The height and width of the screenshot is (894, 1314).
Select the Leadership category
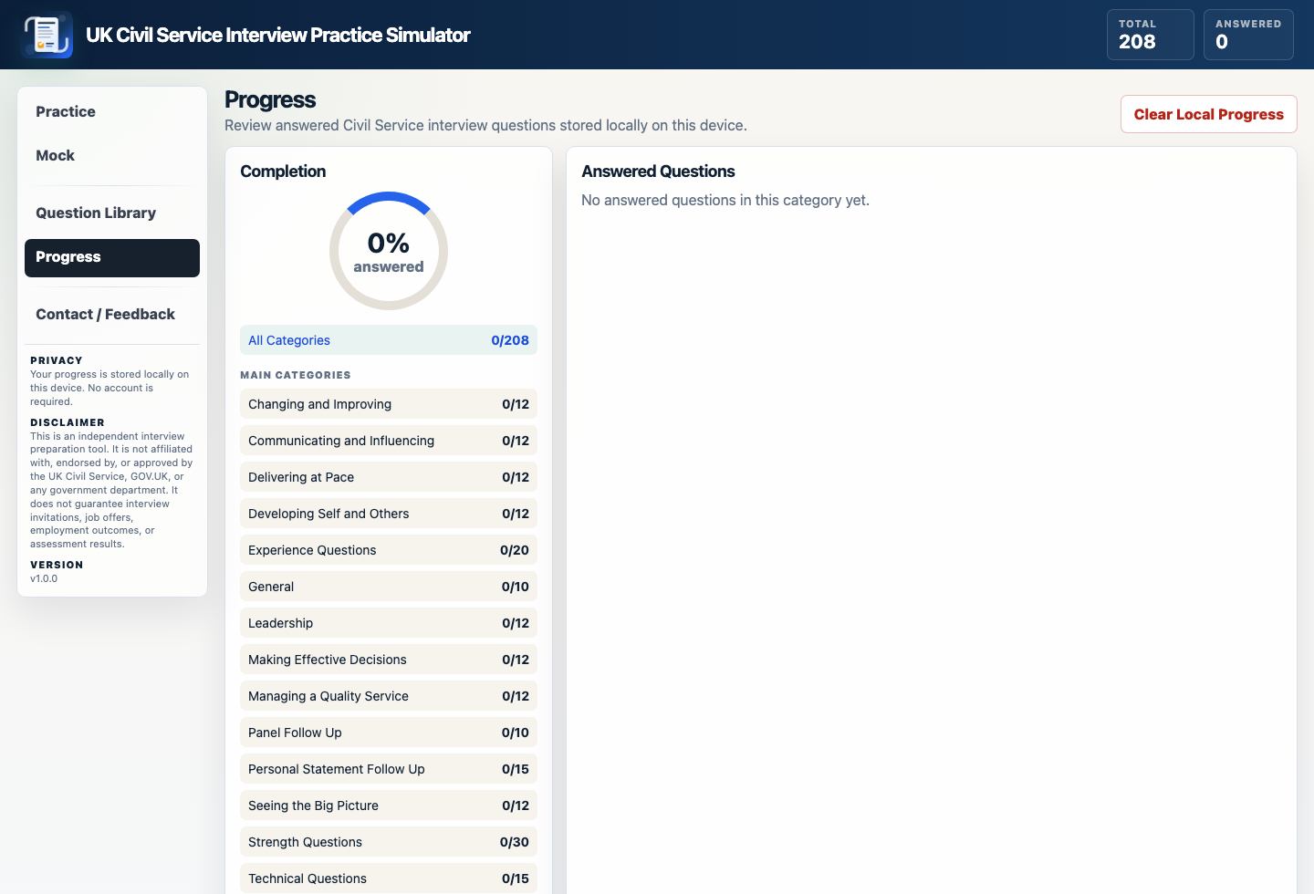coord(389,623)
